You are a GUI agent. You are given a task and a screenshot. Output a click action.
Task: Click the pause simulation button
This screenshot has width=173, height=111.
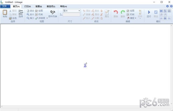(165, 18)
